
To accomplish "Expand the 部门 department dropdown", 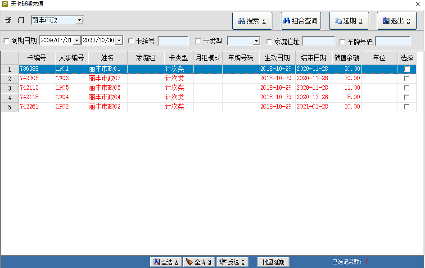I will 79,20.
